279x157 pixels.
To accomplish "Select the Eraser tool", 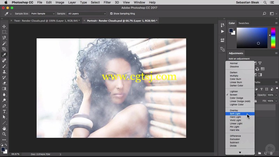I will pyautogui.click(x=4, y=83).
